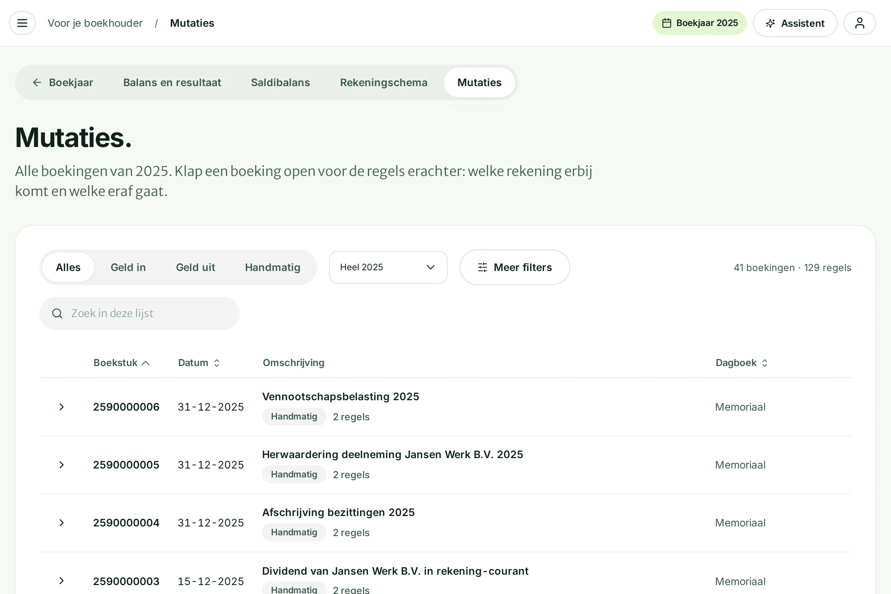
Task: Sort by Boekstuk column
Action: (122, 363)
